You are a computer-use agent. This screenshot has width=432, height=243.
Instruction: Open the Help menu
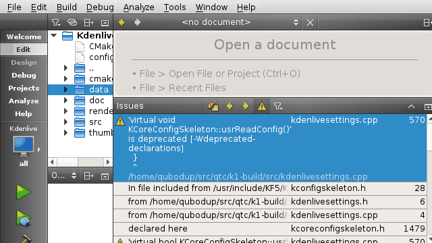(246, 7)
